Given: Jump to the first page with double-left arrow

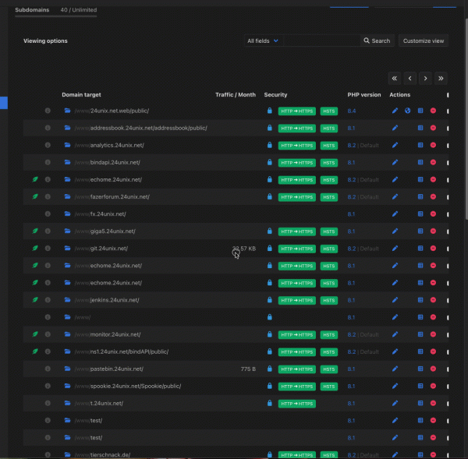Looking at the screenshot, I should tap(395, 78).
